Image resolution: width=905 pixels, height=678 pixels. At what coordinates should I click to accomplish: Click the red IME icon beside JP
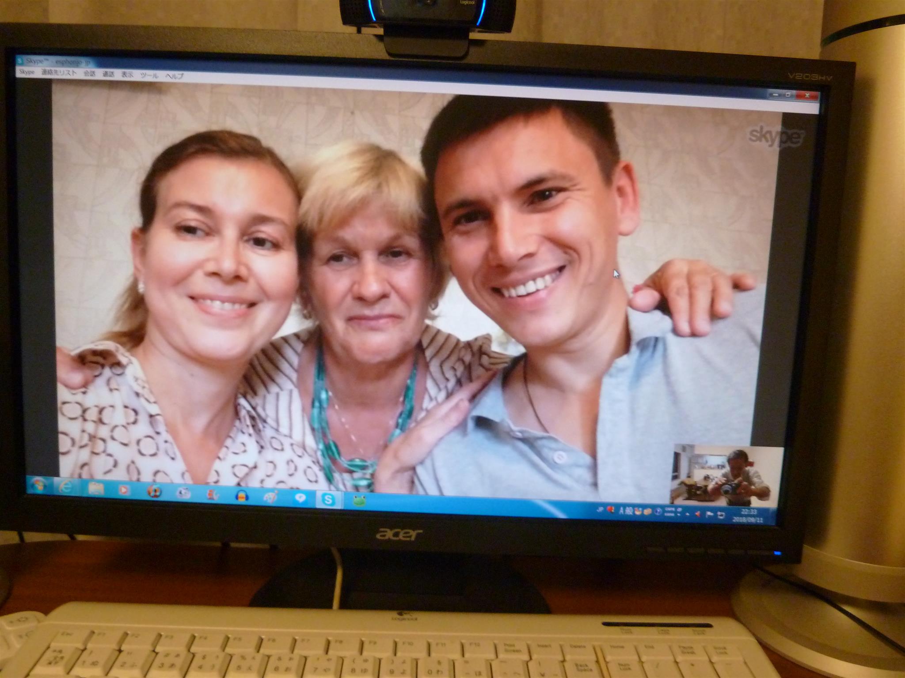tap(611, 510)
